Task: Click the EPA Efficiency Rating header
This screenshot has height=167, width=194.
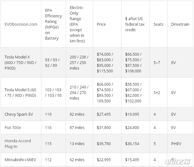Action: (53, 24)
